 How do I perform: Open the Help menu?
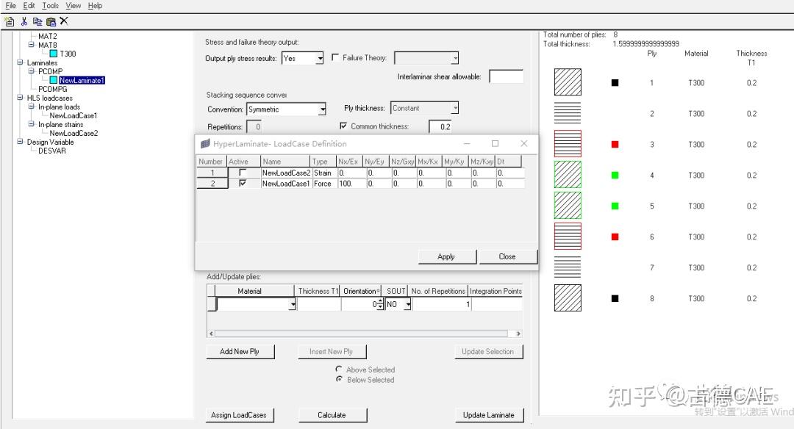[95, 6]
